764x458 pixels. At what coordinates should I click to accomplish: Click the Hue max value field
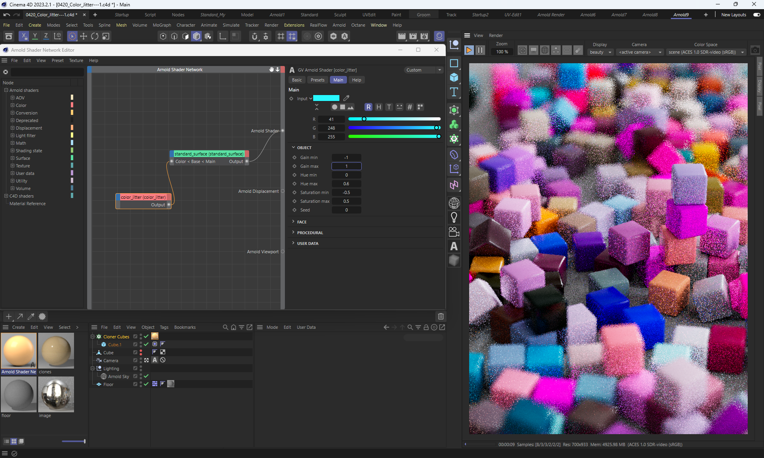(x=346, y=184)
